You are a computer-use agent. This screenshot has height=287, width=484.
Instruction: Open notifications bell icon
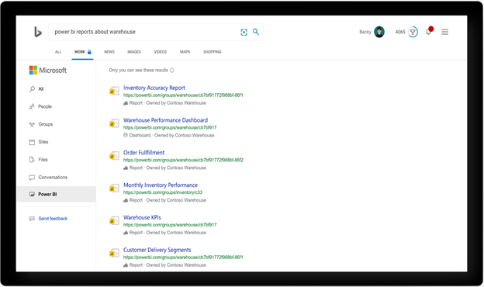point(429,31)
